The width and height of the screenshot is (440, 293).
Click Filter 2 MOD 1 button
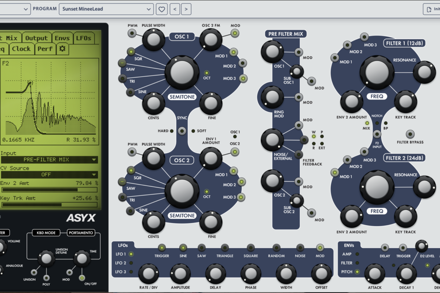pos(335,172)
